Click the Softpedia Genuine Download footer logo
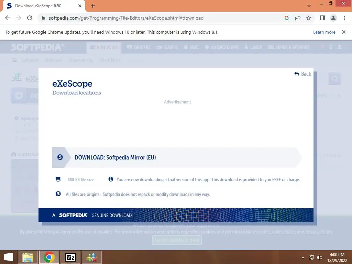Image resolution: width=352 pixels, height=264 pixels. tap(73, 215)
